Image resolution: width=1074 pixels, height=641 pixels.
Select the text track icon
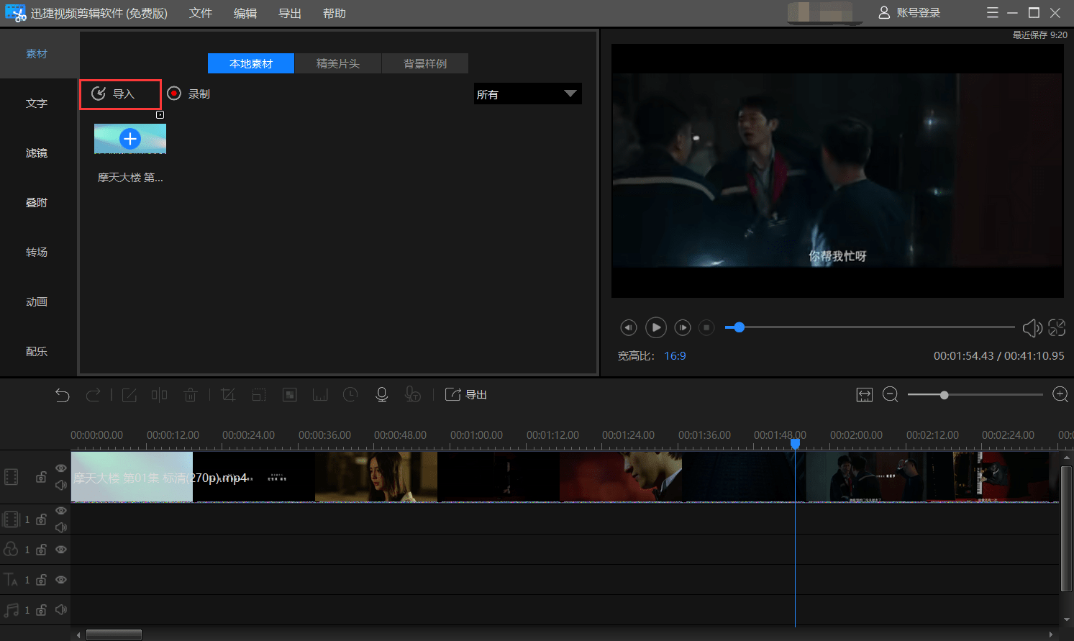(x=11, y=579)
